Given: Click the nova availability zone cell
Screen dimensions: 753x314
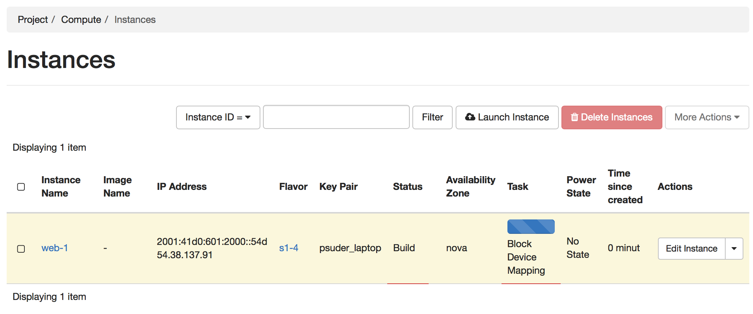Looking at the screenshot, I should (x=456, y=248).
